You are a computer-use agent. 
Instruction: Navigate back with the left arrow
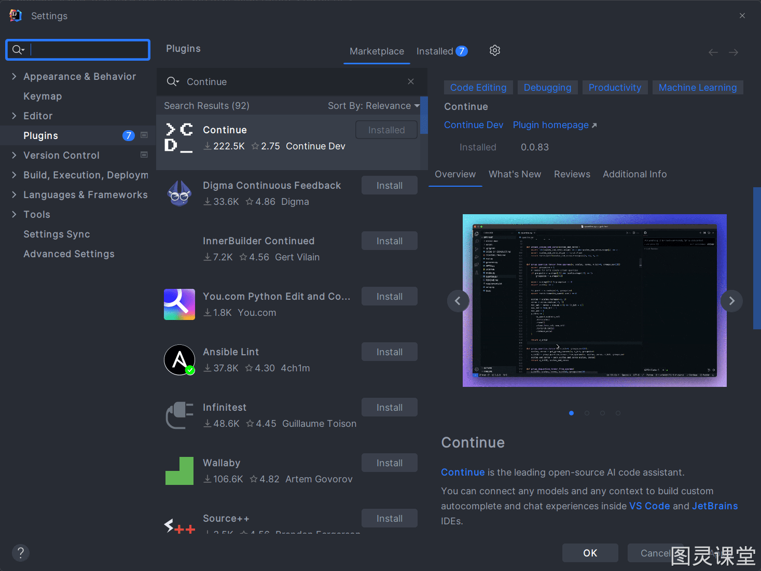click(x=713, y=52)
